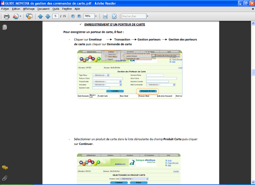Image resolution: width=255 pixels, height=185 pixels.
Task: Click the bold word 'Continuer.' in instructions
Action: click(x=86, y=144)
